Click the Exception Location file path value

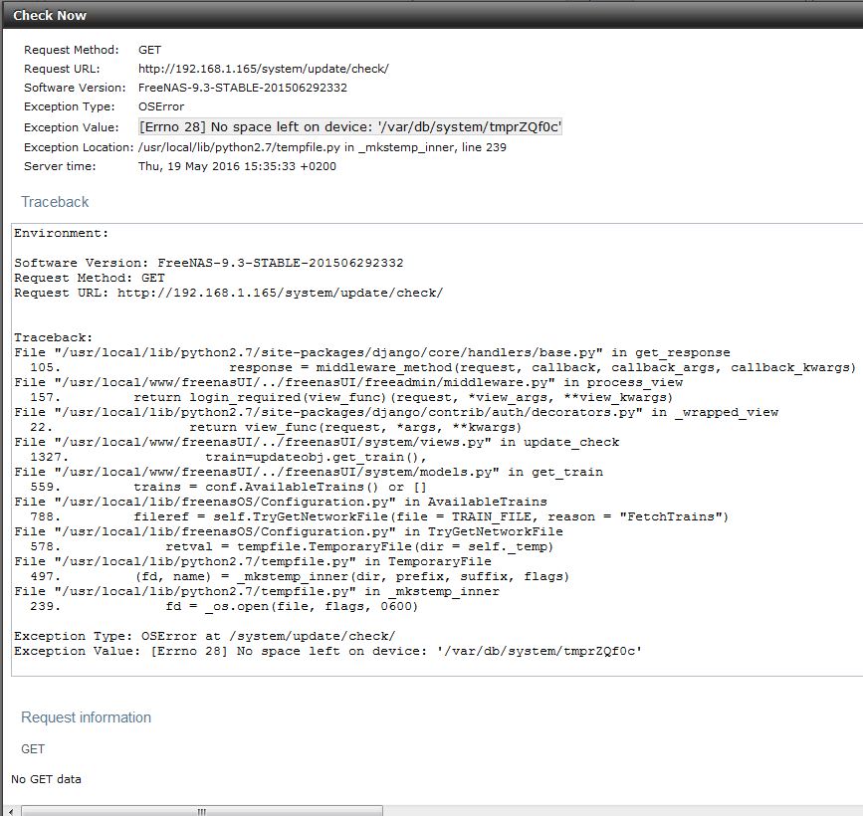(x=323, y=147)
